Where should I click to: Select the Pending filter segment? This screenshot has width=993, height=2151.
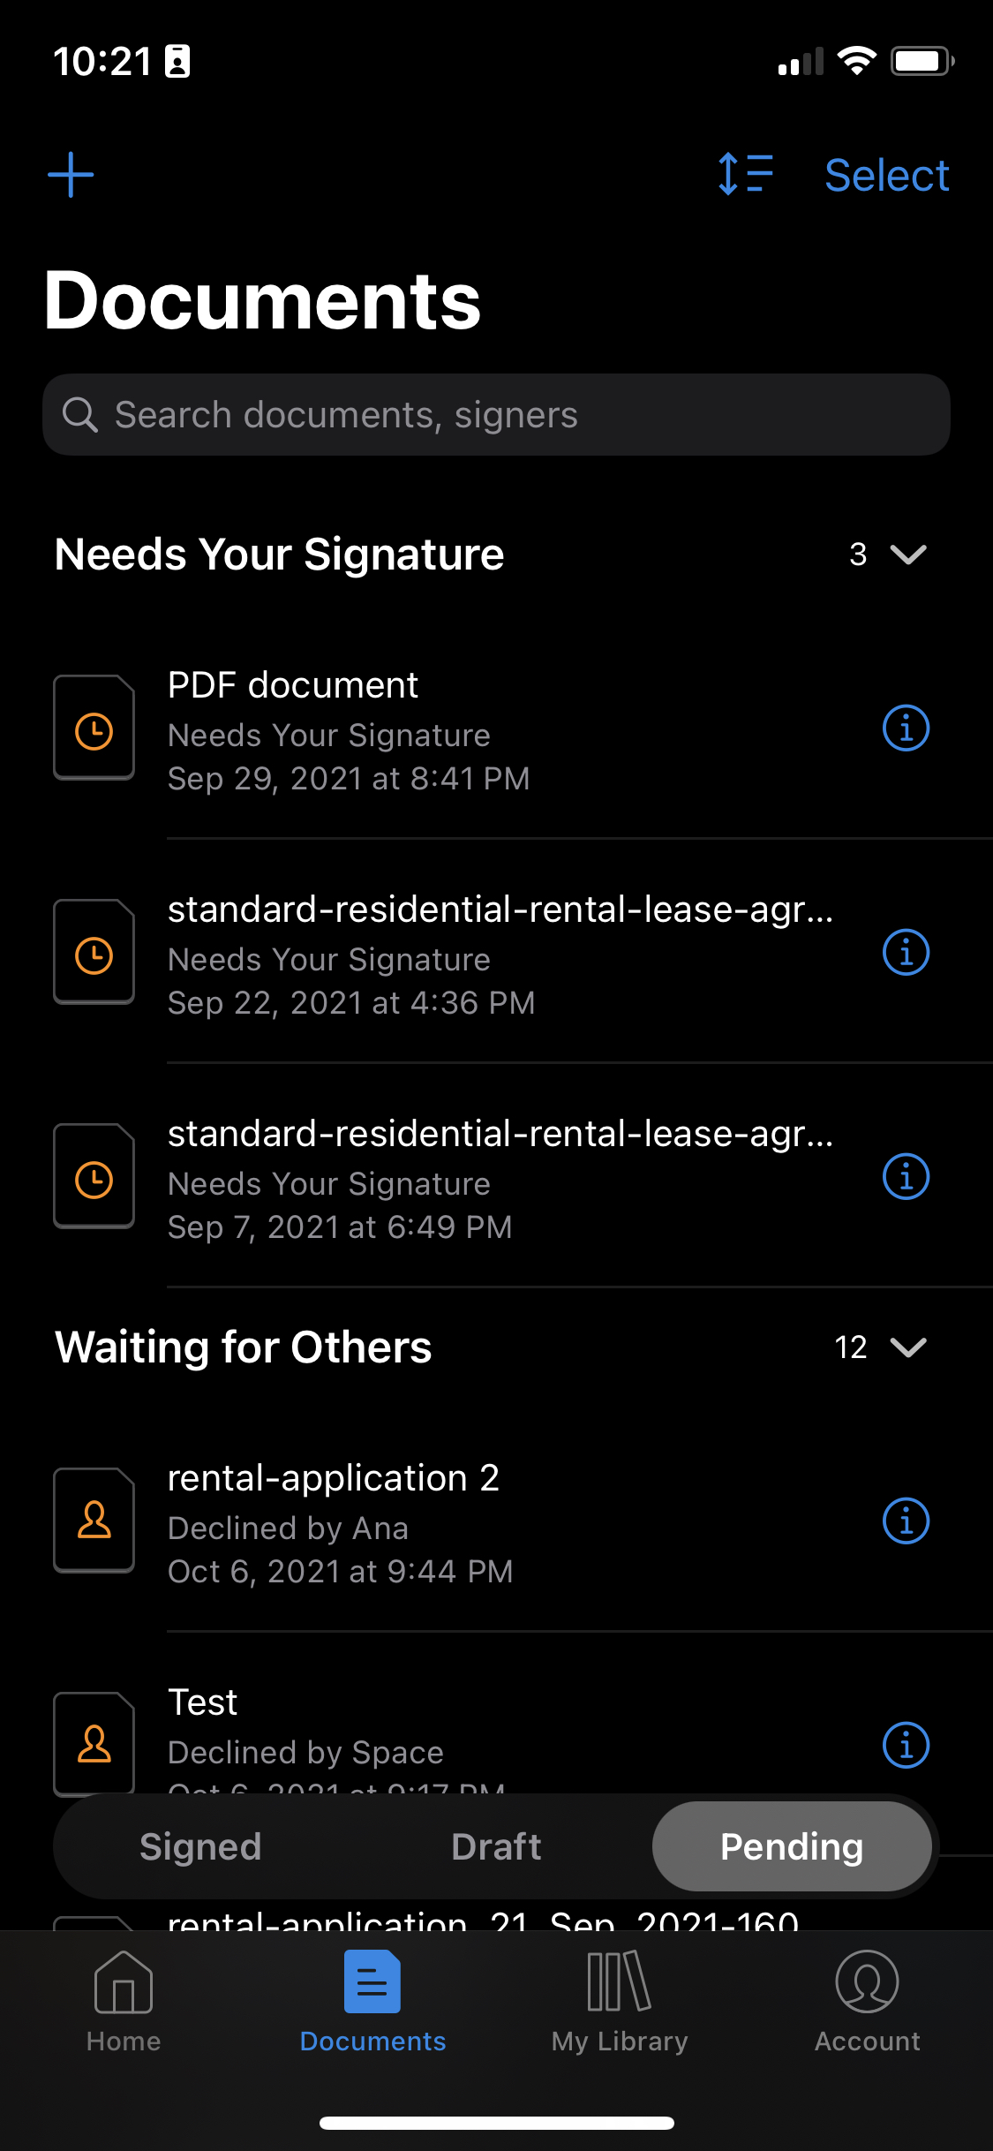[792, 1846]
